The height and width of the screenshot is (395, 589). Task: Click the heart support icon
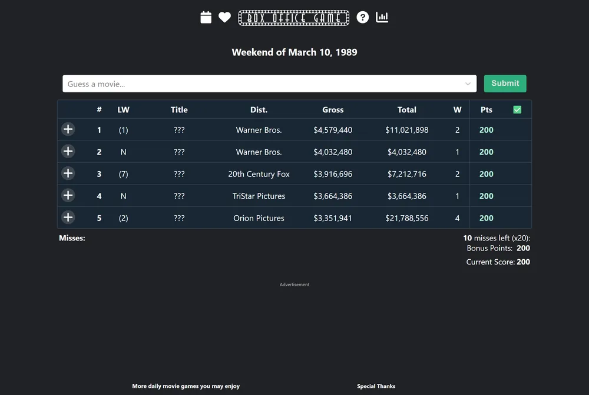224,17
